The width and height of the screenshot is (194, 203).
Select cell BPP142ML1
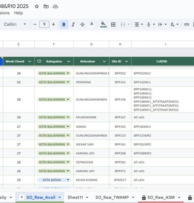coord(162,82)
